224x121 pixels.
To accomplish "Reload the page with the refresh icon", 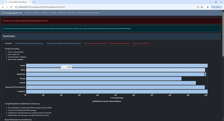I will click(11, 7).
